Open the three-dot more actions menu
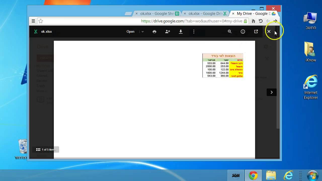322x181 pixels. coord(194,32)
